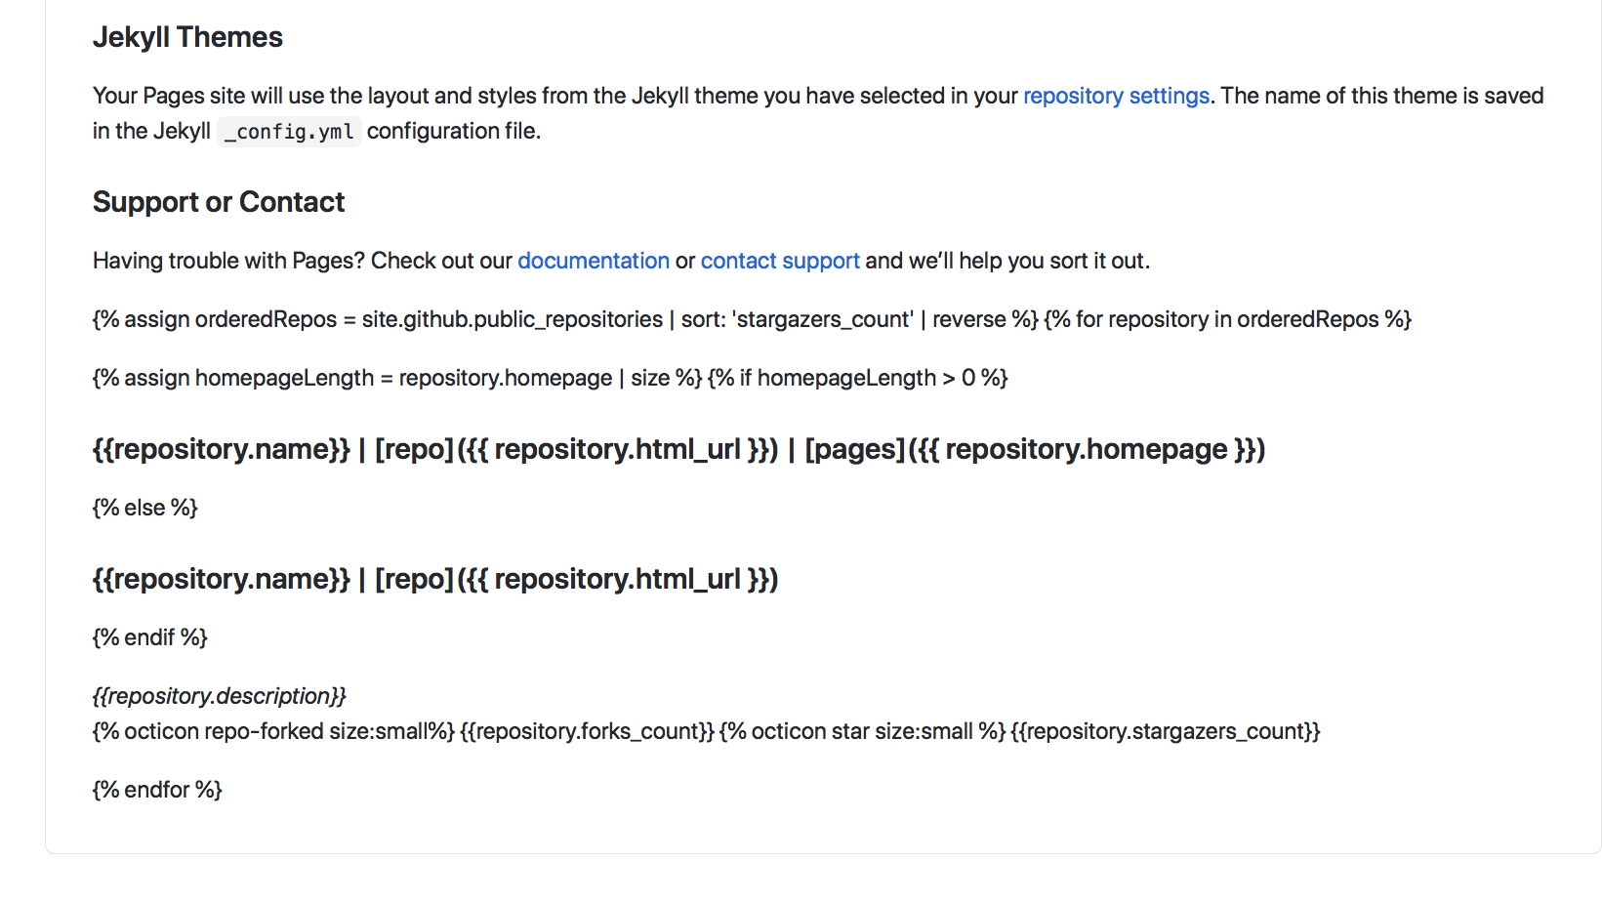
Task: Click the octicon star size:small tag
Action: point(862,731)
